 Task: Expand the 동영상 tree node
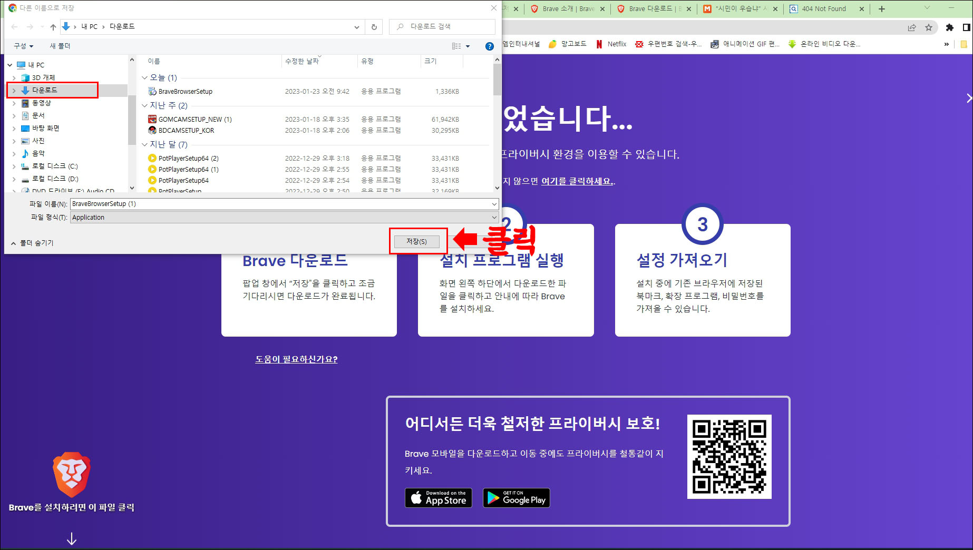click(14, 103)
